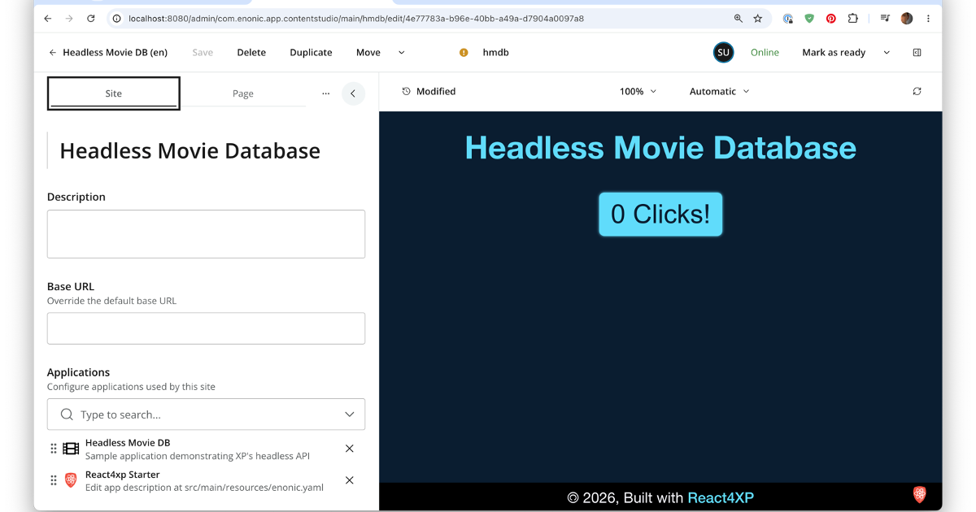The image size is (976, 512).
Task: Expand the Mark as ready dropdown arrow
Action: (887, 53)
